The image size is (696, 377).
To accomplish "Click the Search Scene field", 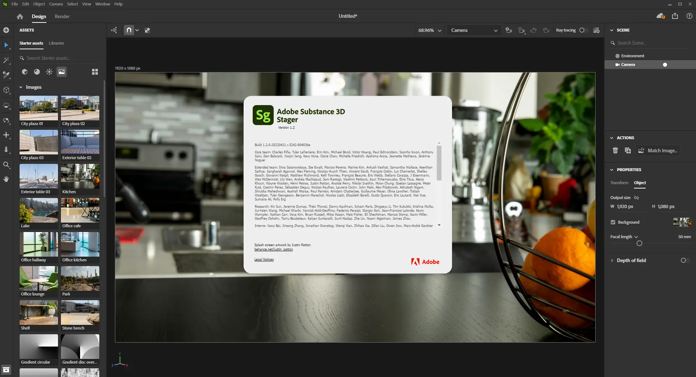I will pos(651,43).
